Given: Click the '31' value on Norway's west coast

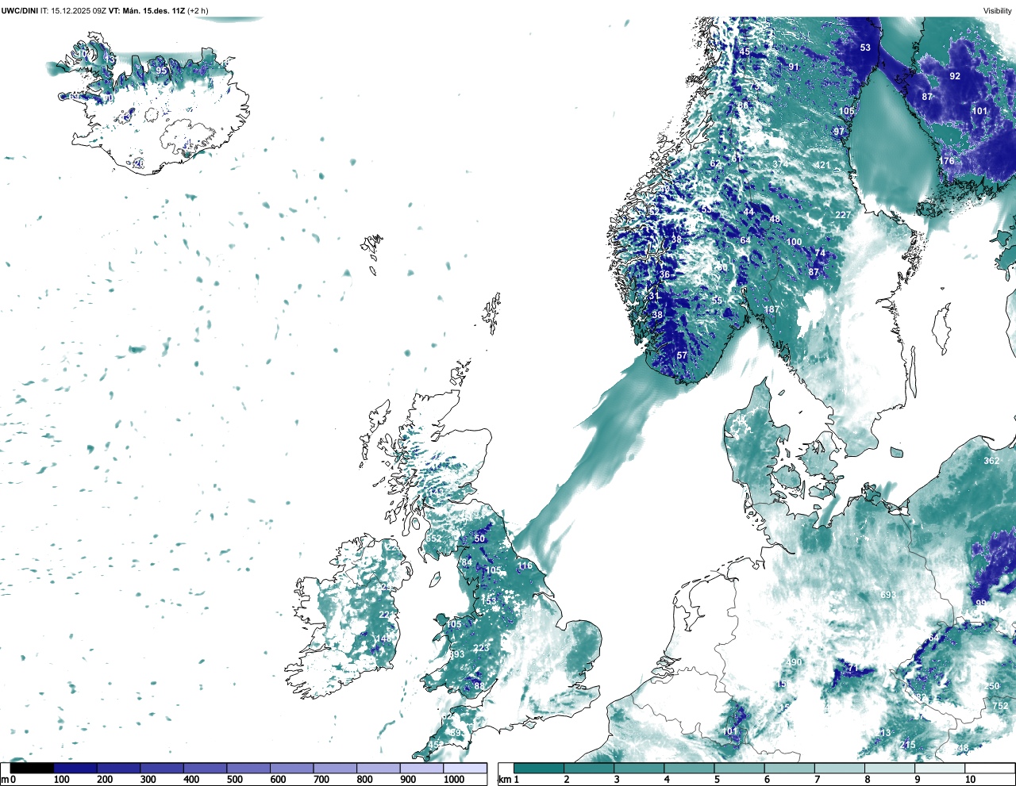Looking at the screenshot, I should [655, 296].
